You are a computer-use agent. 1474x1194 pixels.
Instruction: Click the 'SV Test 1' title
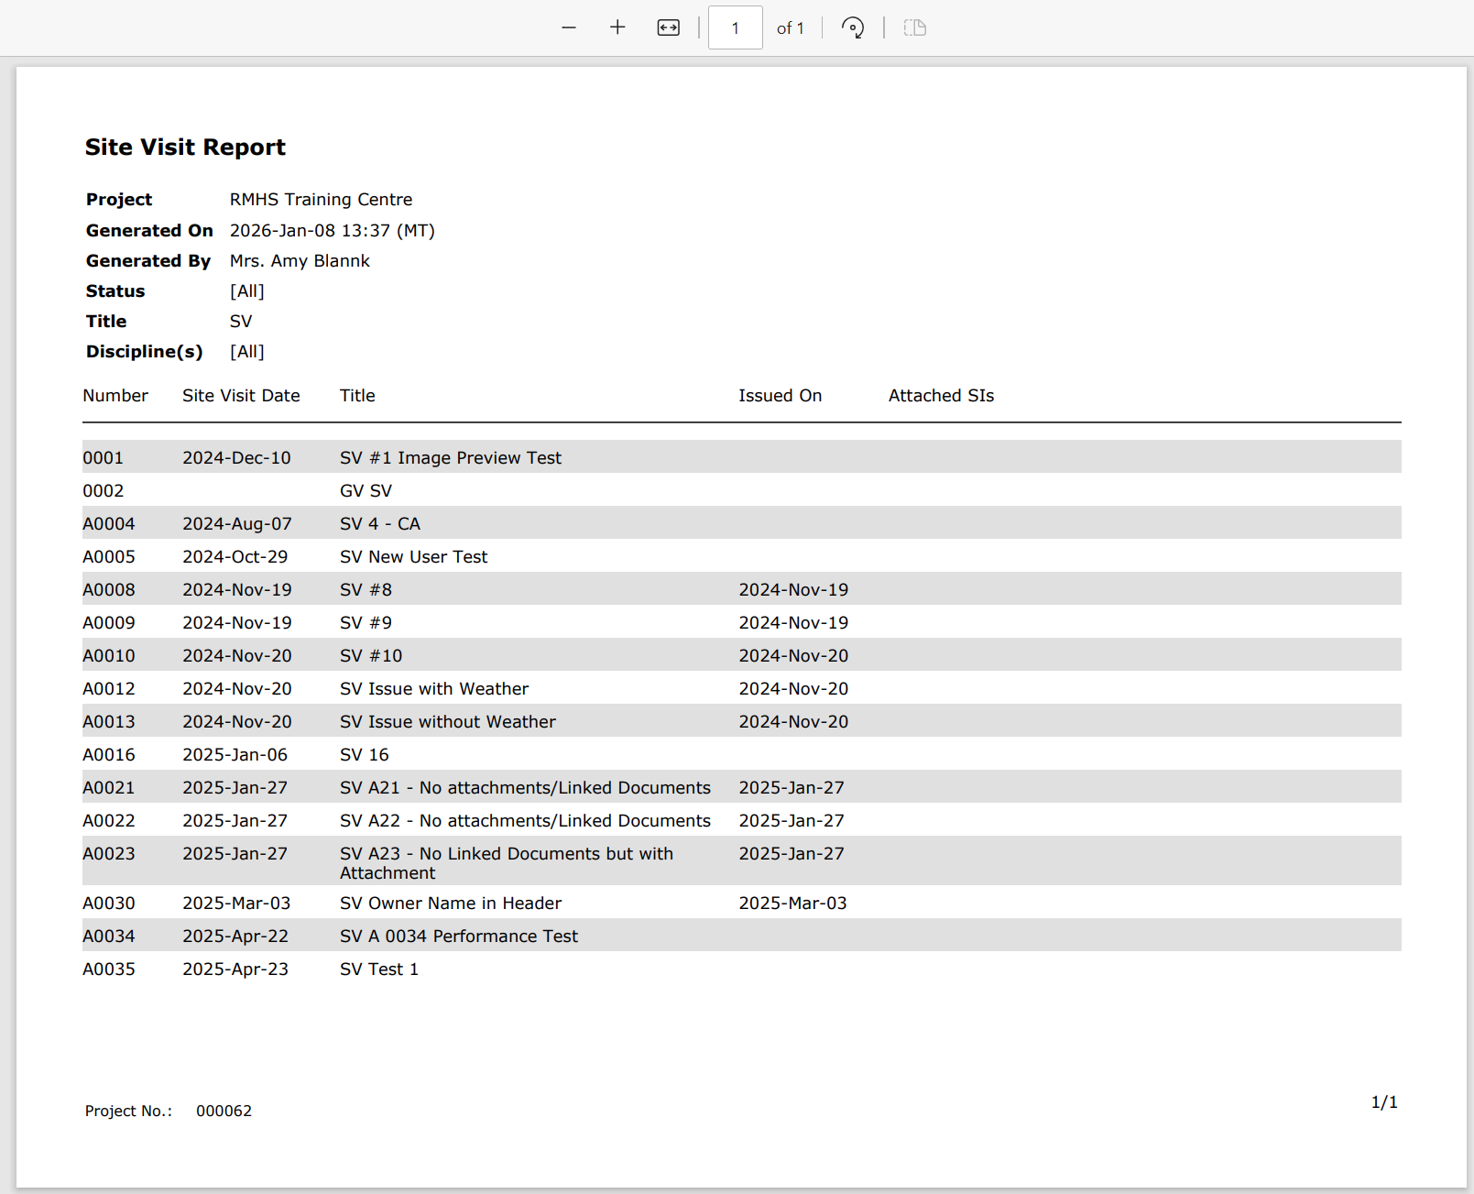[379, 969]
